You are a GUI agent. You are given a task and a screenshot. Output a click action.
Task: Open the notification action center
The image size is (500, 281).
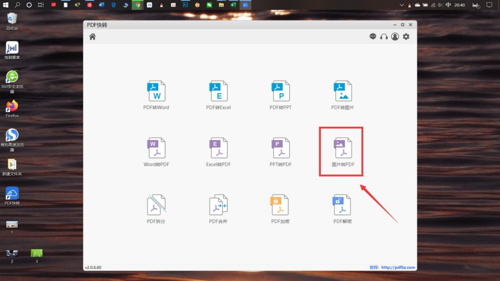pyautogui.click(x=489, y=5)
